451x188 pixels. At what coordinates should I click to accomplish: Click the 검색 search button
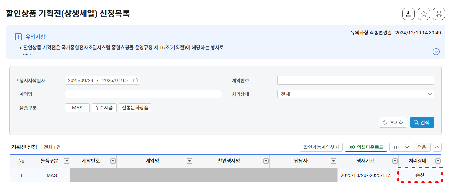(422, 122)
